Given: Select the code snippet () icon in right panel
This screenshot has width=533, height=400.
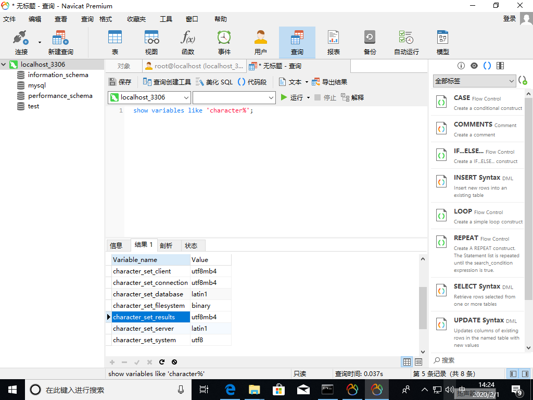Looking at the screenshot, I should click(487, 66).
